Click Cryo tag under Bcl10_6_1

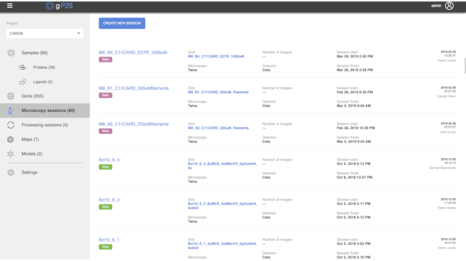[105, 247]
